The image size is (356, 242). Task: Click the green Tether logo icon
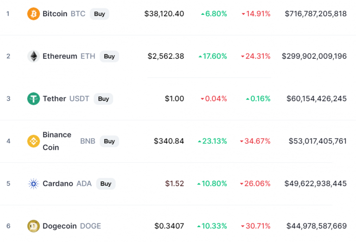(x=33, y=99)
